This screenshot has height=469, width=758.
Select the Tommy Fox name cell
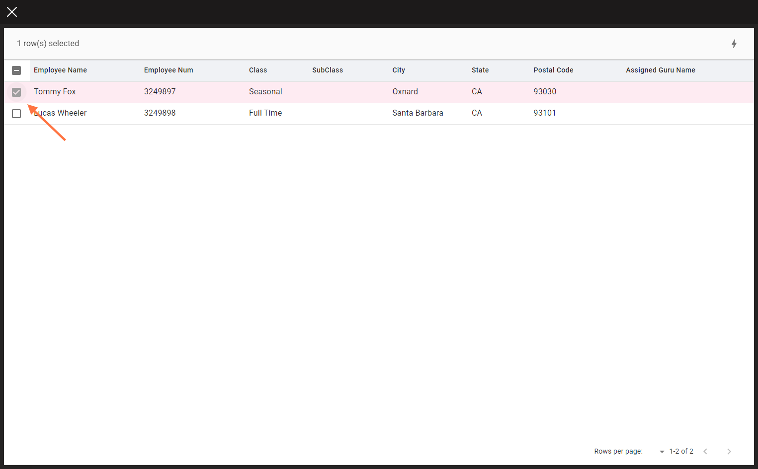(55, 91)
